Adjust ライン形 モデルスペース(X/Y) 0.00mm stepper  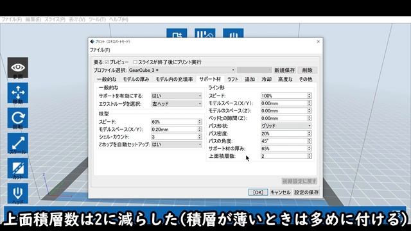[x=310, y=103]
